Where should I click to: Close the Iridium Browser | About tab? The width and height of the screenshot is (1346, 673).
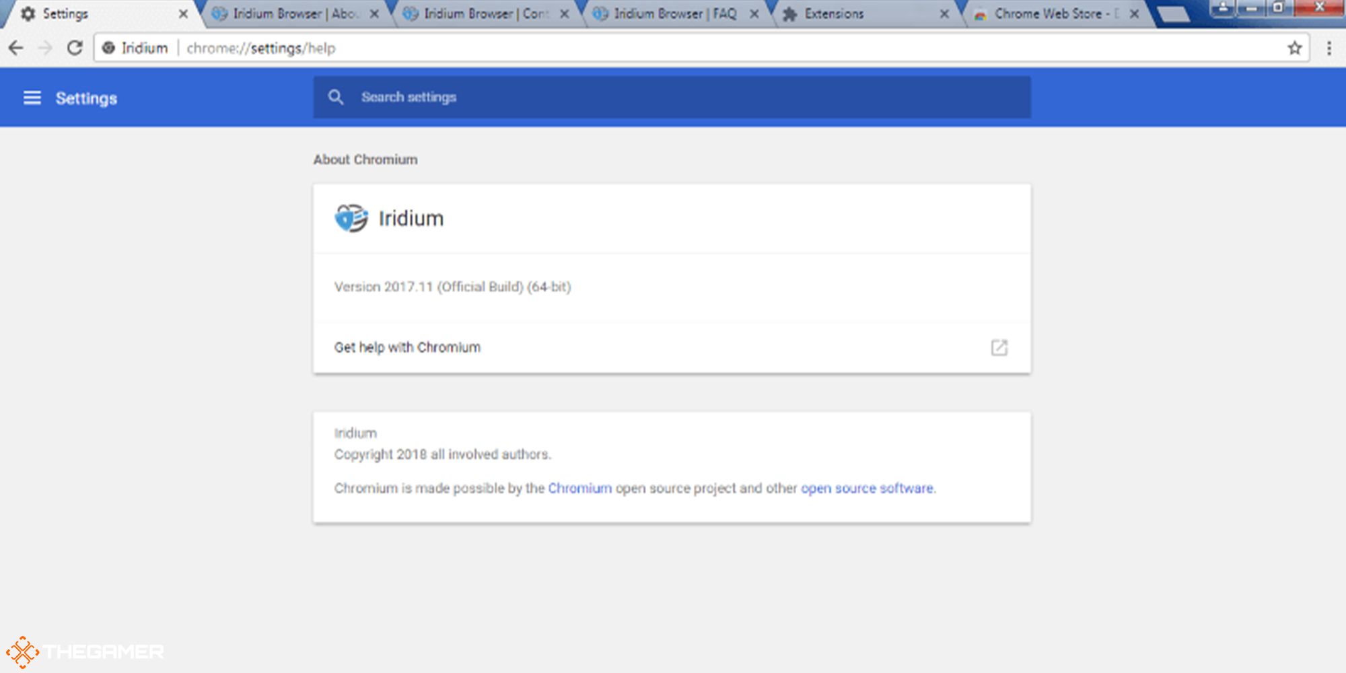pos(374,13)
